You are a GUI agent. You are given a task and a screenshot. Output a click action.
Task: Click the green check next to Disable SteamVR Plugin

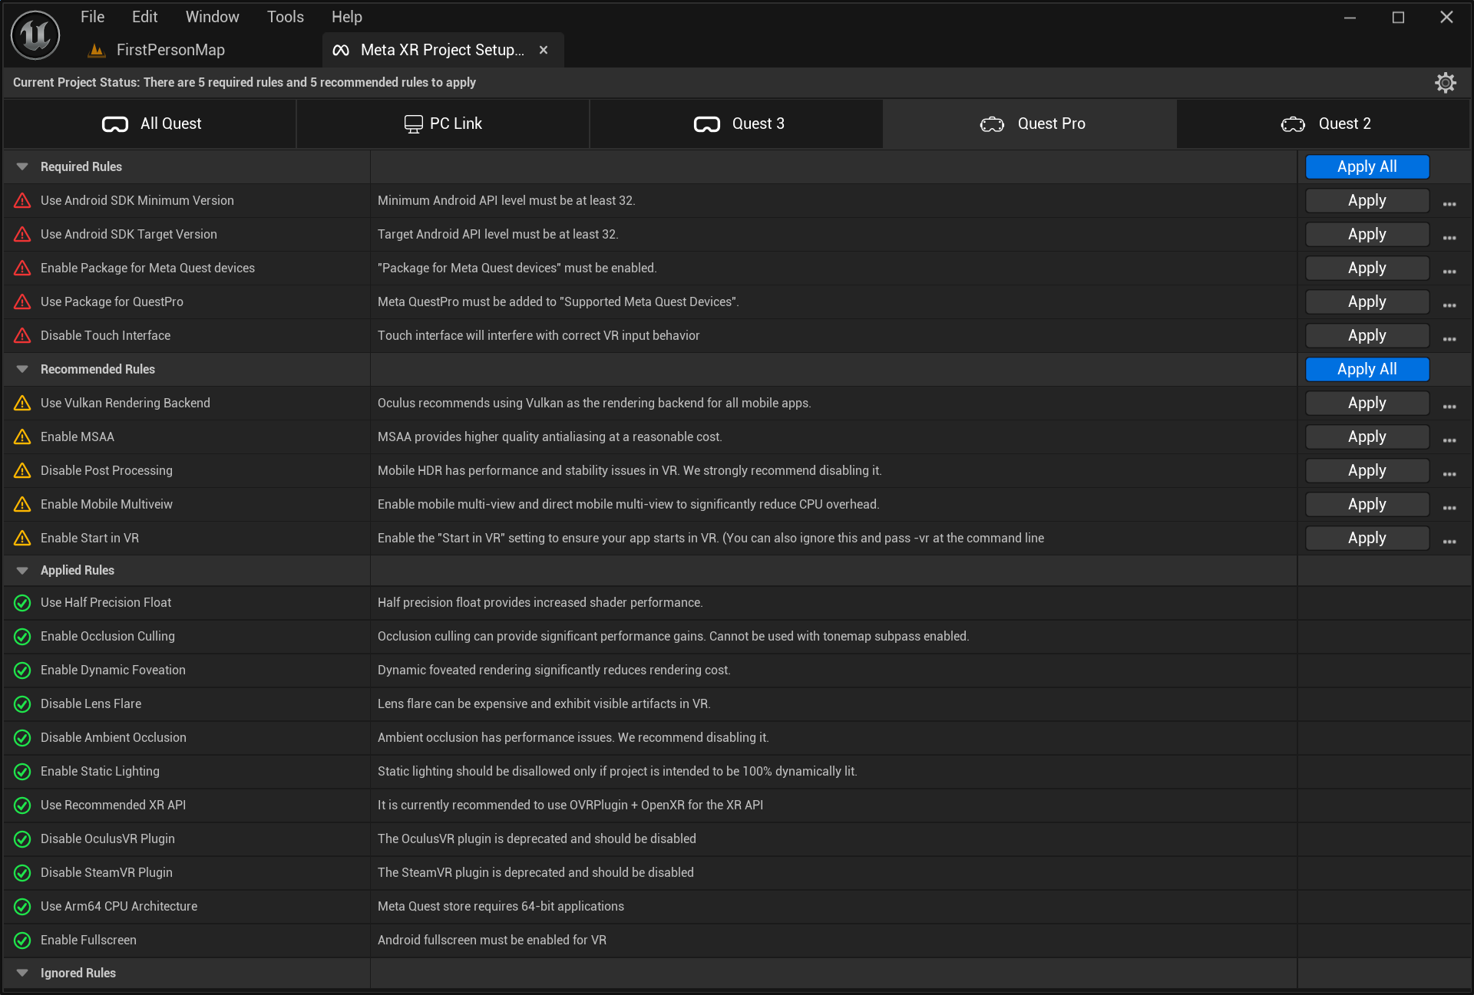click(21, 873)
